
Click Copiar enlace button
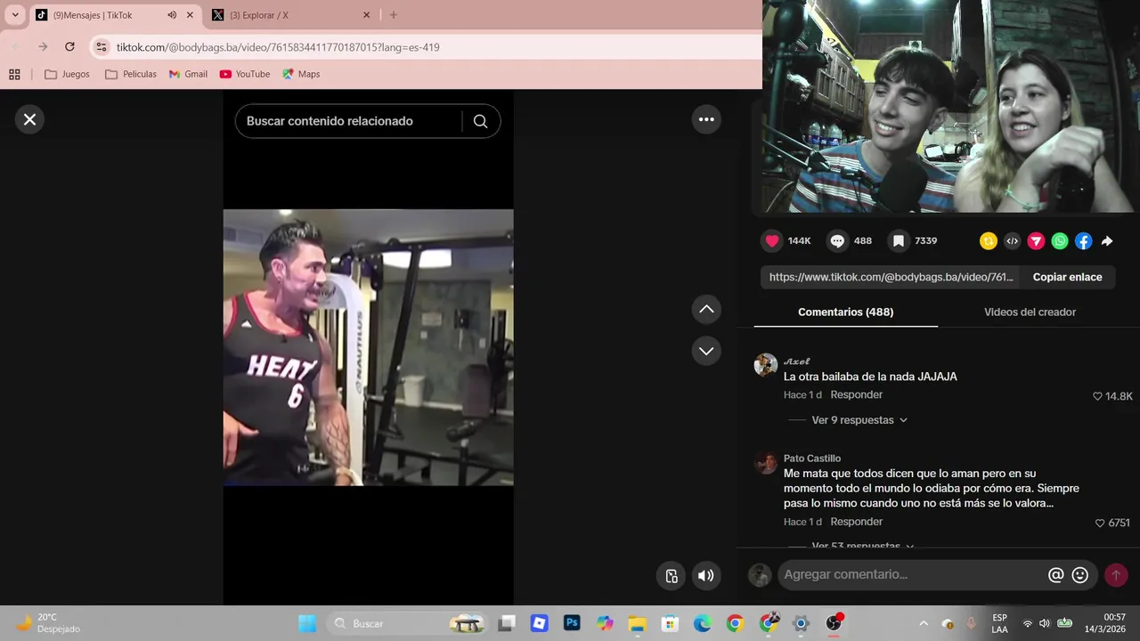pyautogui.click(x=1067, y=277)
